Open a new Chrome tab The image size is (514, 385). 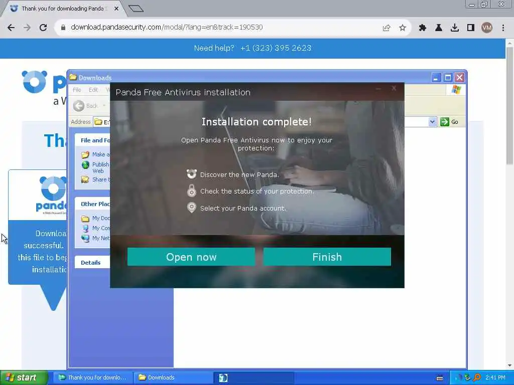tap(136, 9)
